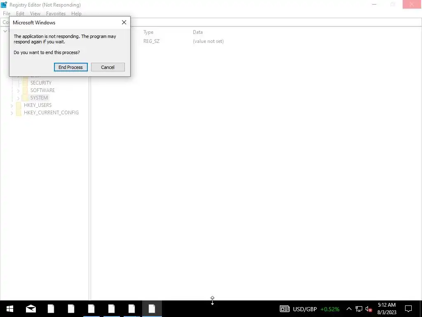Open the network status tray icon
422x317 pixels.
click(359, 309)
